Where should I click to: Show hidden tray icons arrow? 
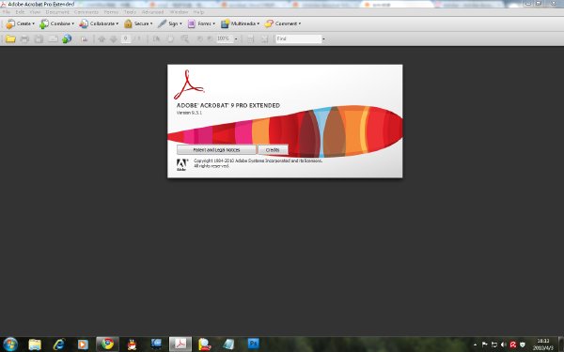pyautogui.click(x=476, y=344)
